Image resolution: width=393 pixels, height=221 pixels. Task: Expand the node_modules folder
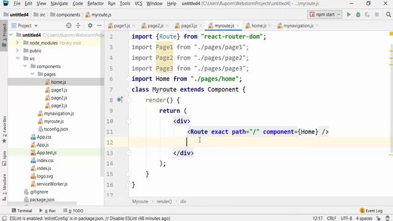point(17,43)
